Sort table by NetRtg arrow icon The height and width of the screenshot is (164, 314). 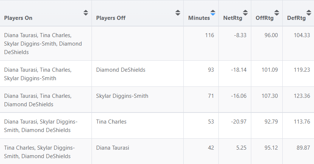tap(245, 13)
